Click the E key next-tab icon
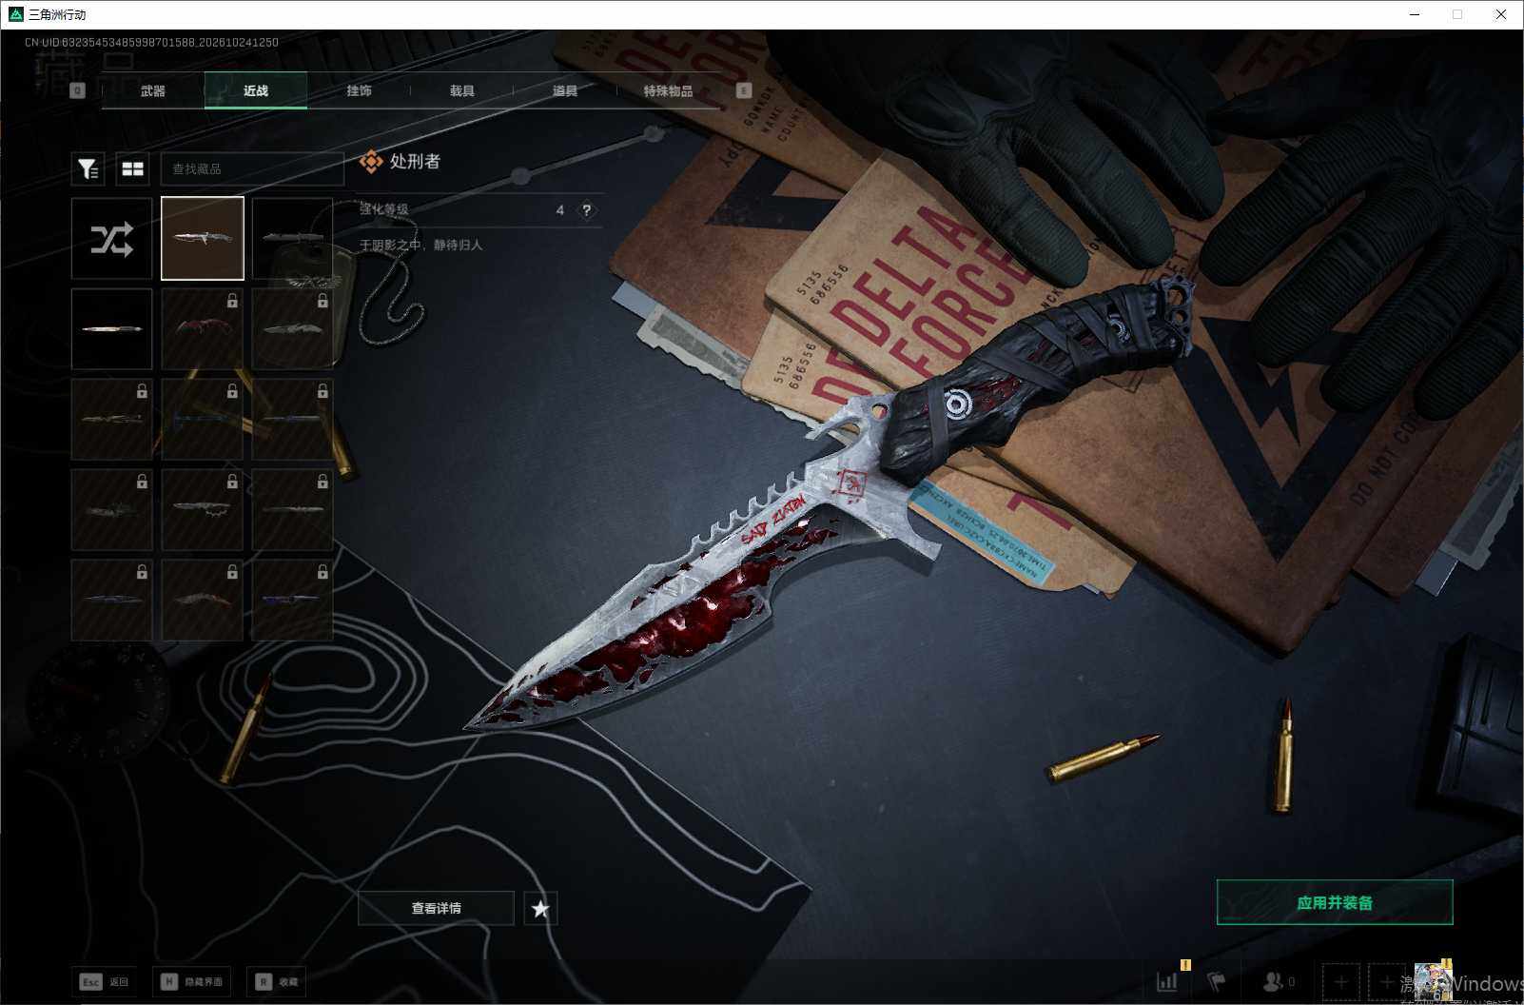The height and width of the screenshot is (1005, 1524). 744,90
